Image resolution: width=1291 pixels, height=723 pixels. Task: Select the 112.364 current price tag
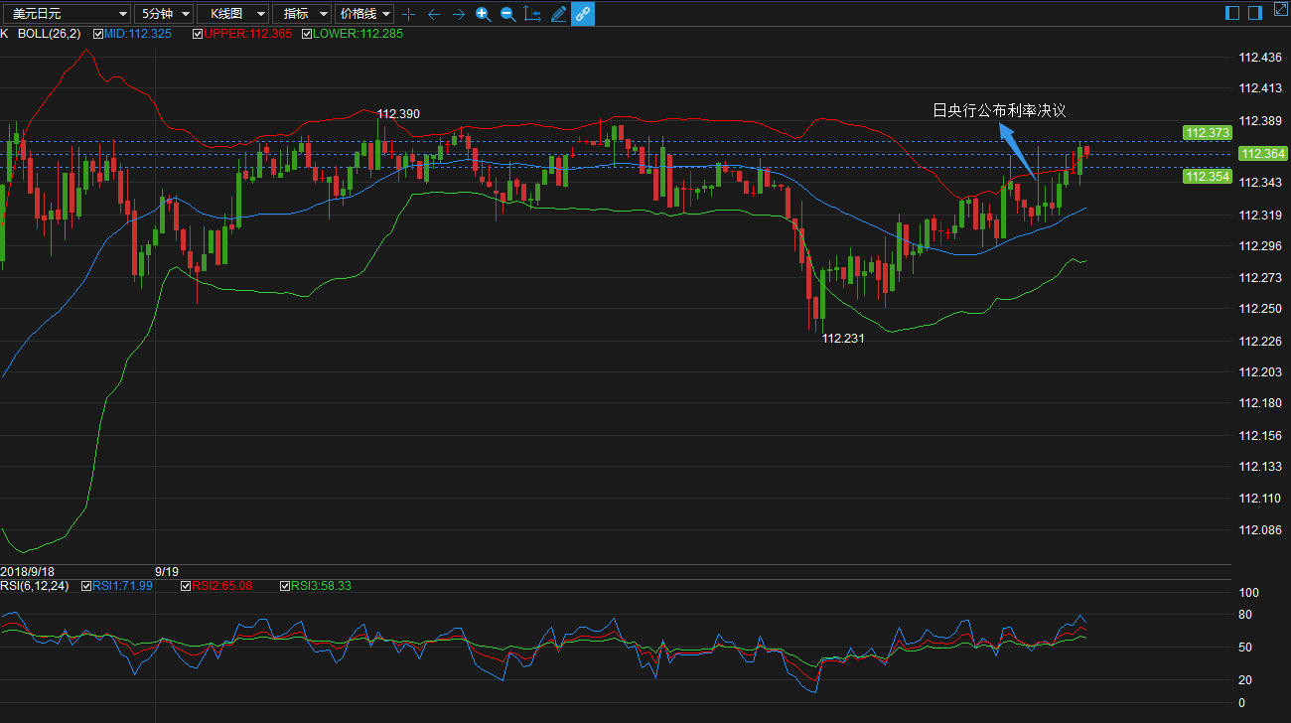pyautogui.click(x=1263, y=153)
